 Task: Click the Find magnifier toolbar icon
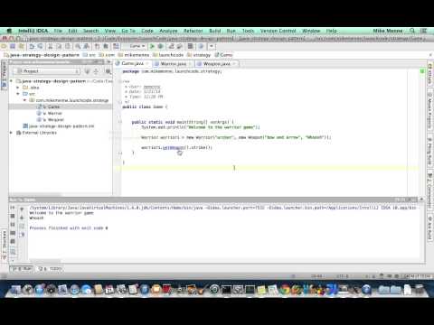pos(78,46)
